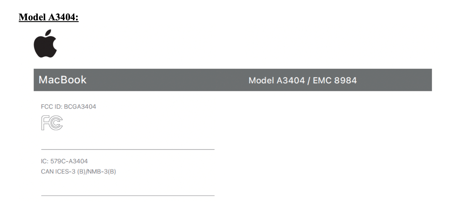Screen dimensions: 464x219
Task: Select the nested C letters of the FCC mark
Action: coord(56,123)
